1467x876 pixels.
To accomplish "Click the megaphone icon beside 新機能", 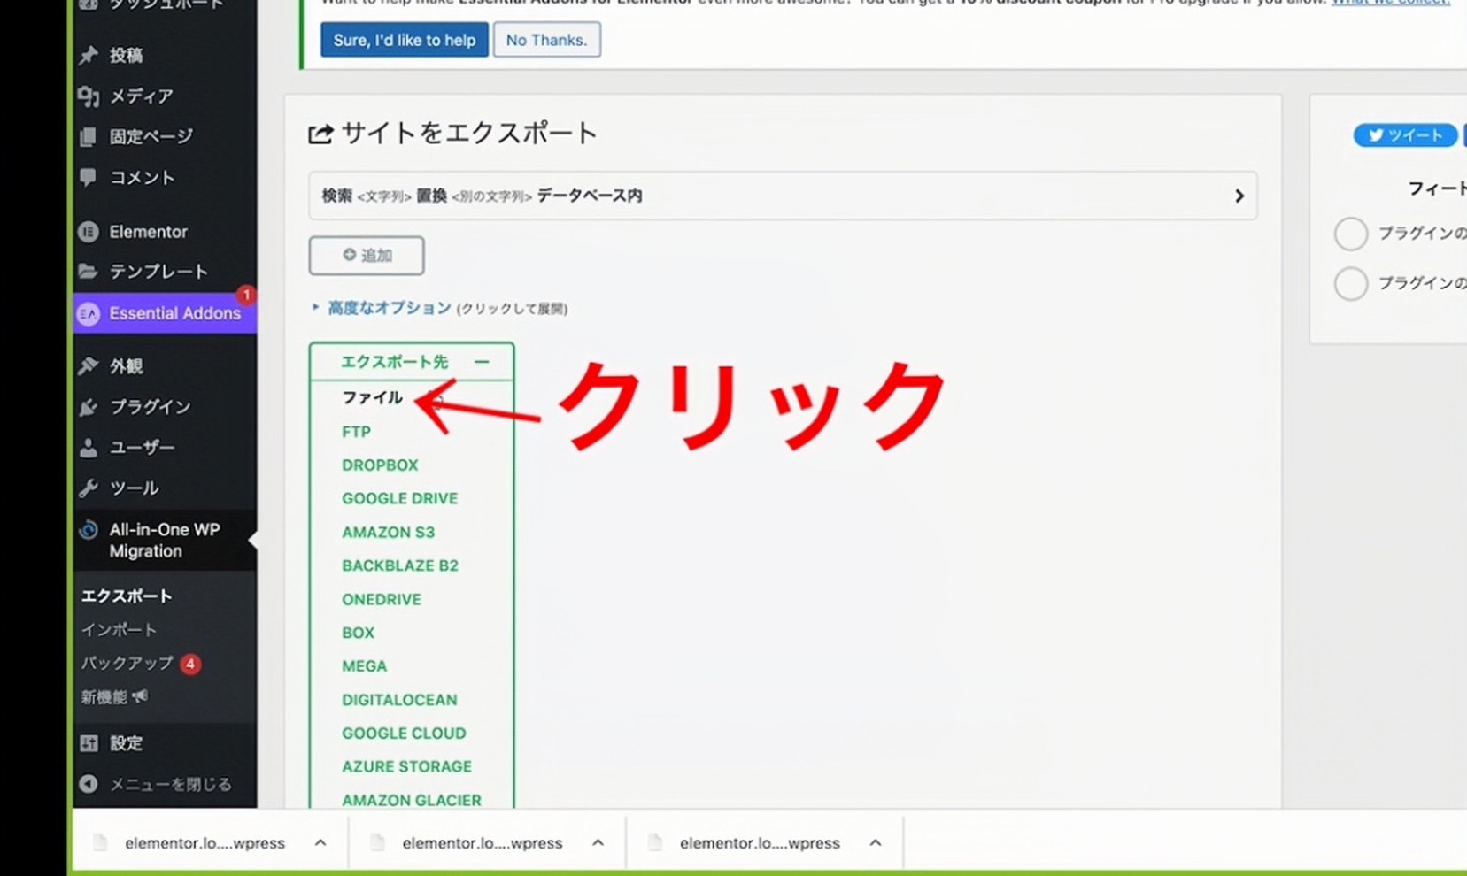I will (140, 697).
